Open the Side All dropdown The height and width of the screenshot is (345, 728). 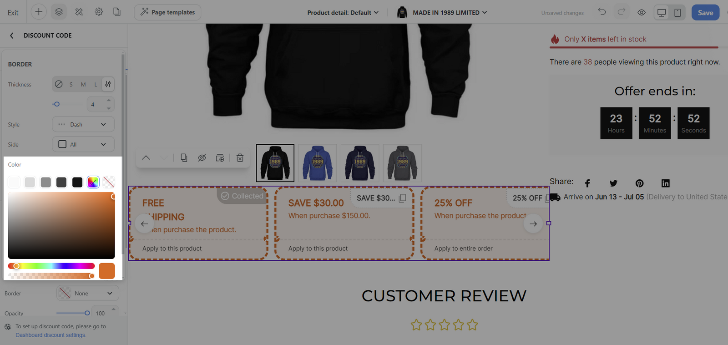(x=83, y=144)
